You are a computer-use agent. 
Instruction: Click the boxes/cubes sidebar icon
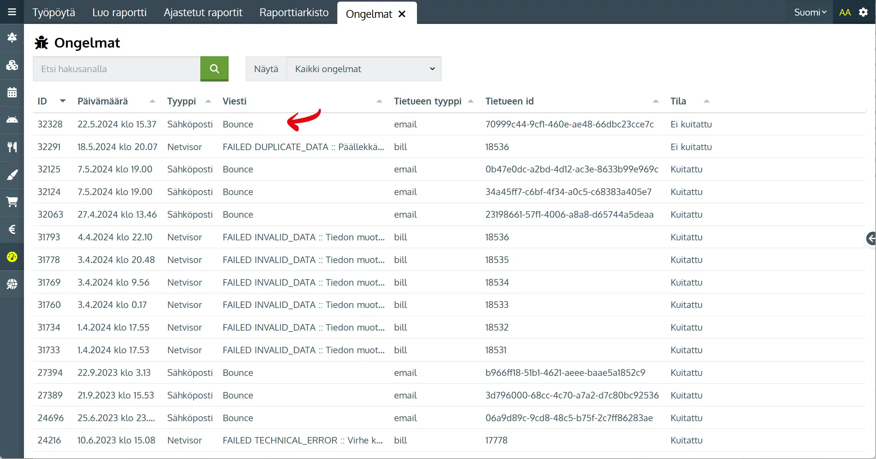pos(12,65)
